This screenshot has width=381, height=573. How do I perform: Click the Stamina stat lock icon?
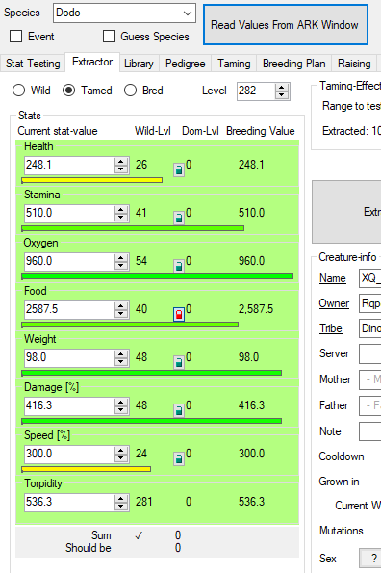(x=178, y=219)
